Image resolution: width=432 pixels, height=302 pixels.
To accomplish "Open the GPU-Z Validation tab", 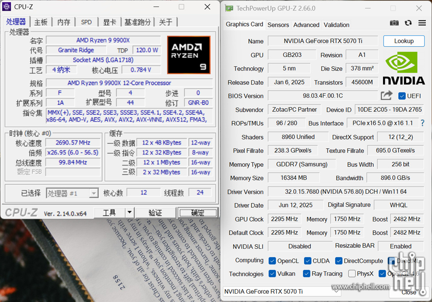I will pos(336,25).
